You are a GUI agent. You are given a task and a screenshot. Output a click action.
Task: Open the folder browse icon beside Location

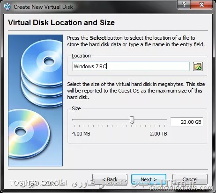point(198,66)
